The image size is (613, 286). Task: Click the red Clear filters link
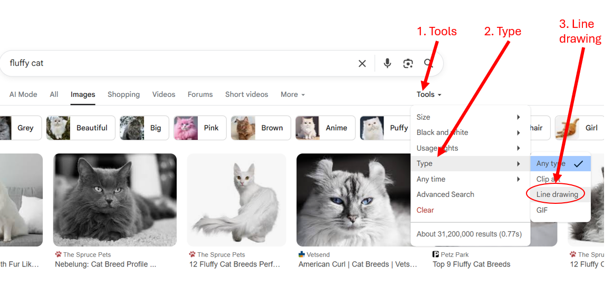[x=425, y=210]
